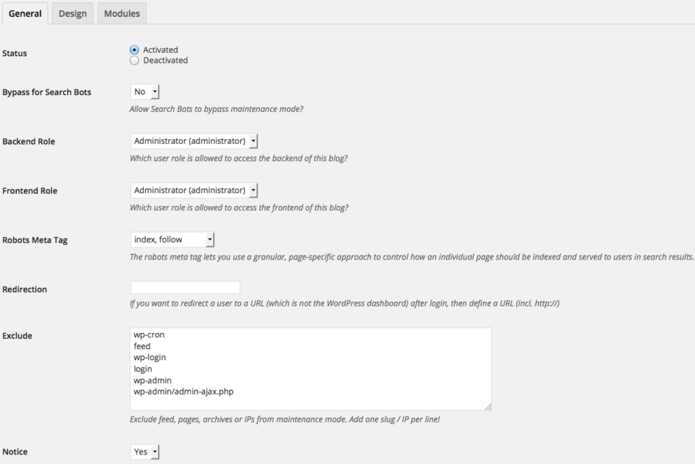Click the feed line in Exclude list
Screen dimensions: 695x464
(x=143, y=346)
